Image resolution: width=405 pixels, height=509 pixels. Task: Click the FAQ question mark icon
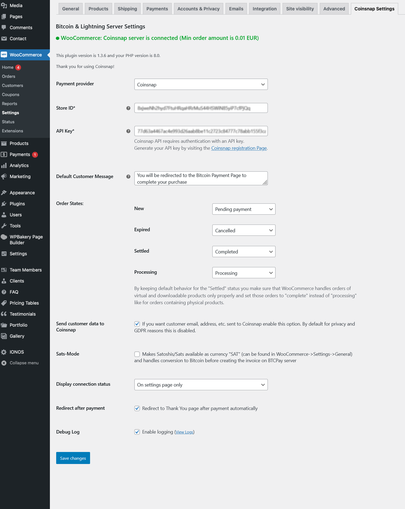4,292
